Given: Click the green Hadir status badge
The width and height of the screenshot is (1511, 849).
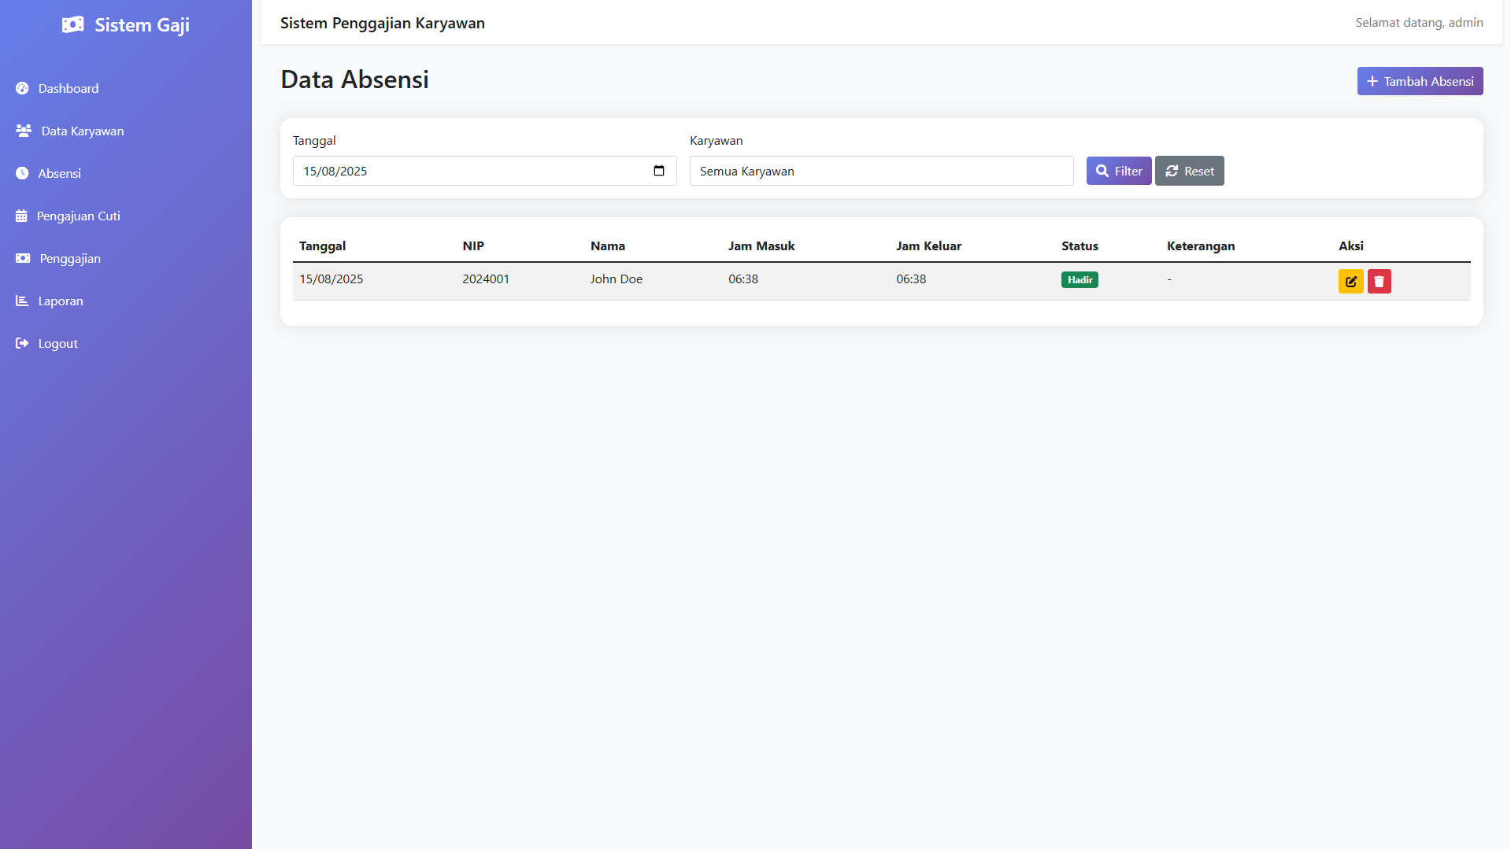Looking at the screenshot, I should pyautogui.click(x=1079, y=280).
